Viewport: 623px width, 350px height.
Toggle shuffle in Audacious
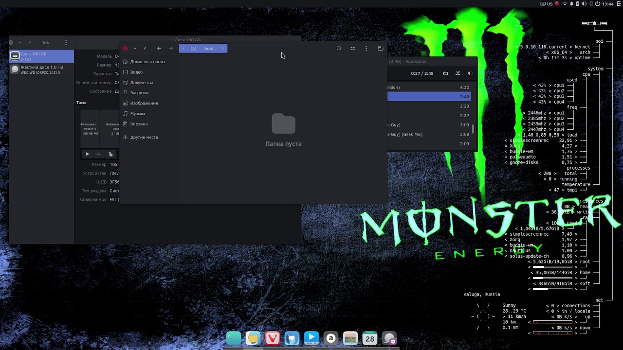[458, 73]
